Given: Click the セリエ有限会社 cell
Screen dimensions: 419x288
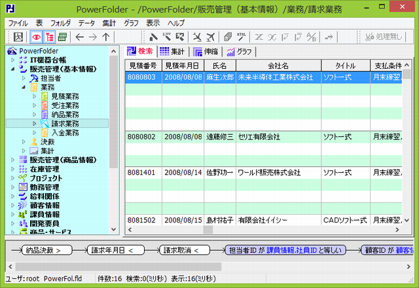Looking at the screenshot, I should click(x=278, y=137).
